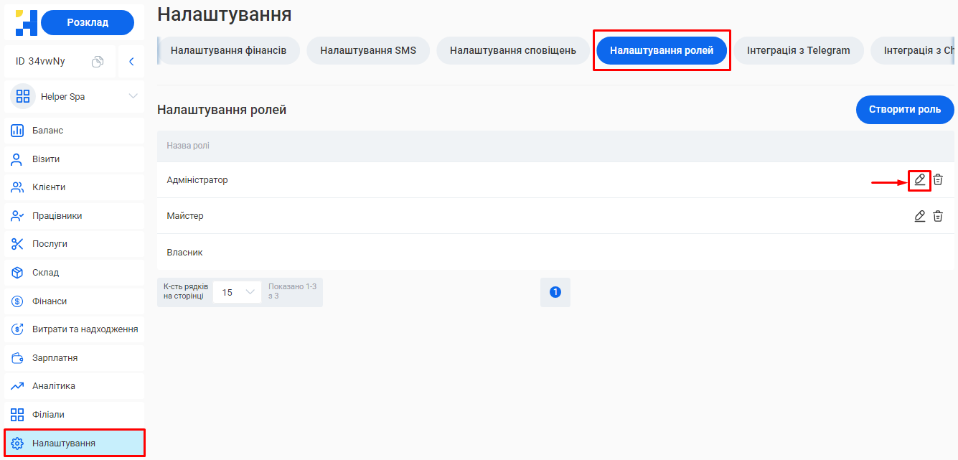Open Клієнти from the sidebar
Viewport: 958px width, 460px height.
tap(46, 187)
